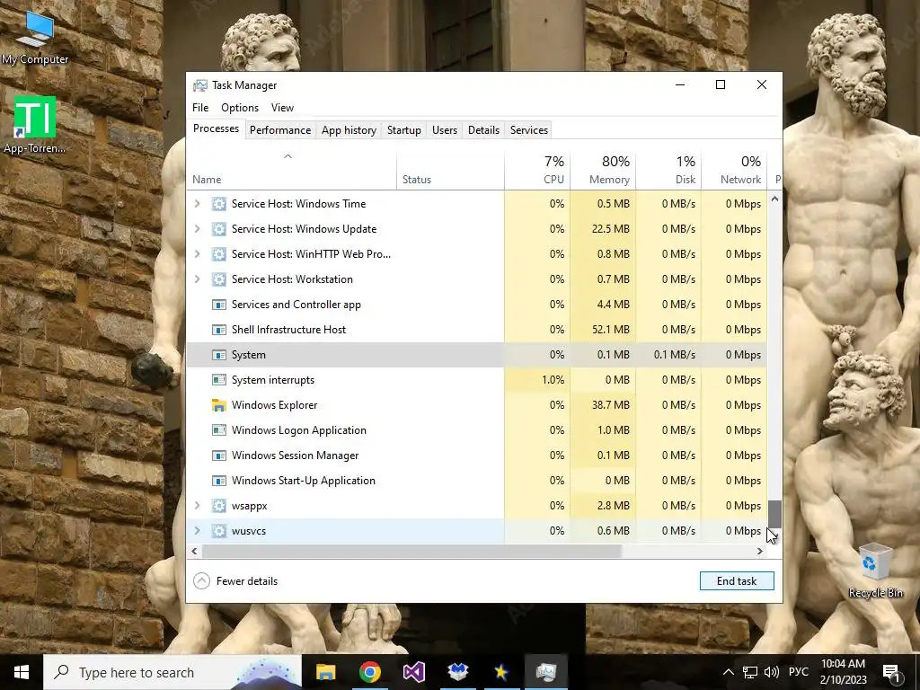
Task: Sort by Disk column header
Action: (668, 170)
